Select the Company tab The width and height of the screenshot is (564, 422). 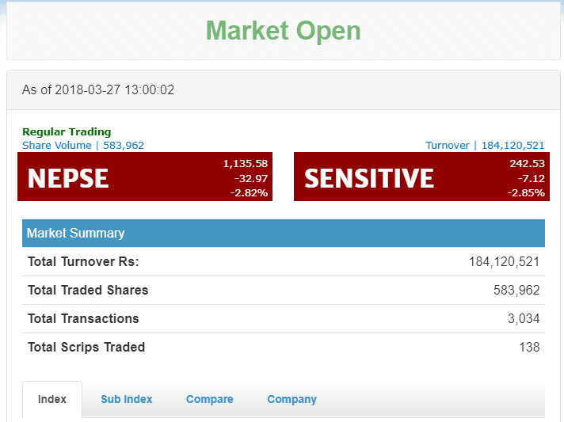292,399
